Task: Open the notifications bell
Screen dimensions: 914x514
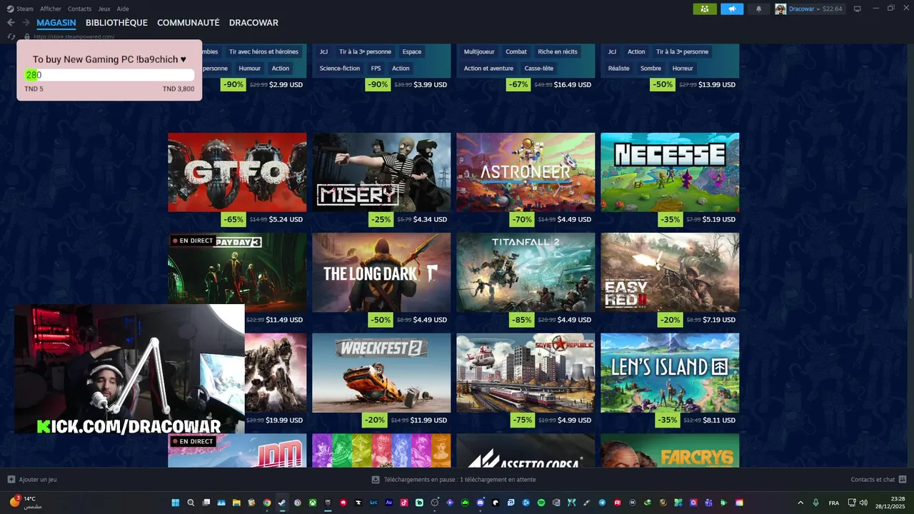Action: click(x=758, y=9)
